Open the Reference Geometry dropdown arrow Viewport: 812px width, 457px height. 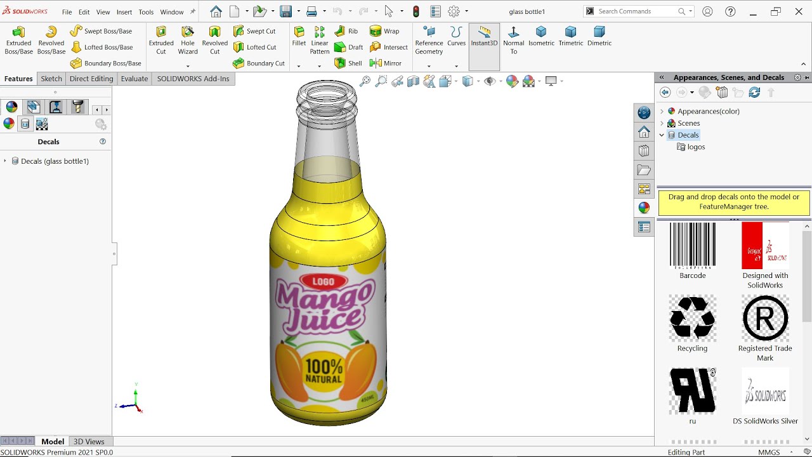pos(429,66)
